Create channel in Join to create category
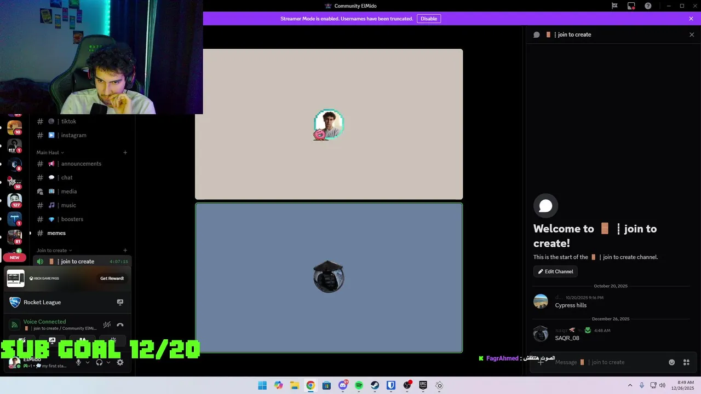 125,250
